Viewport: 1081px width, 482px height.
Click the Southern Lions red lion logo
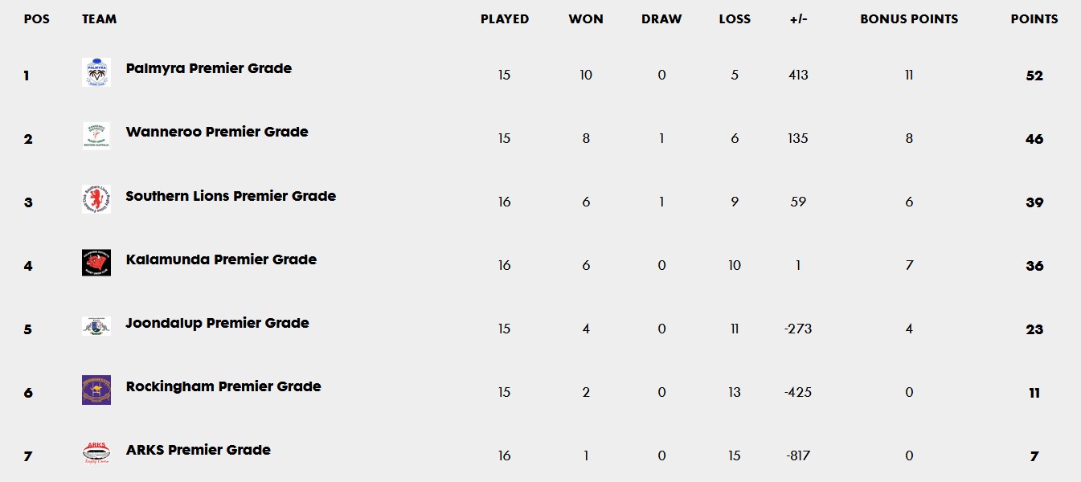(x=96, y=199)
